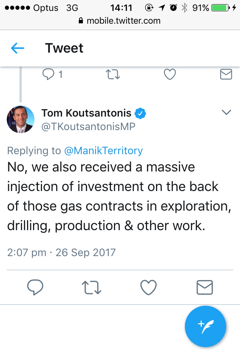Send parent tweet via direct message

(226, 74)
